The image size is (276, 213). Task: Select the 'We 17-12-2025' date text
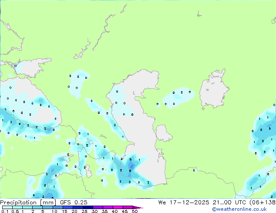[x=184, y=203]
